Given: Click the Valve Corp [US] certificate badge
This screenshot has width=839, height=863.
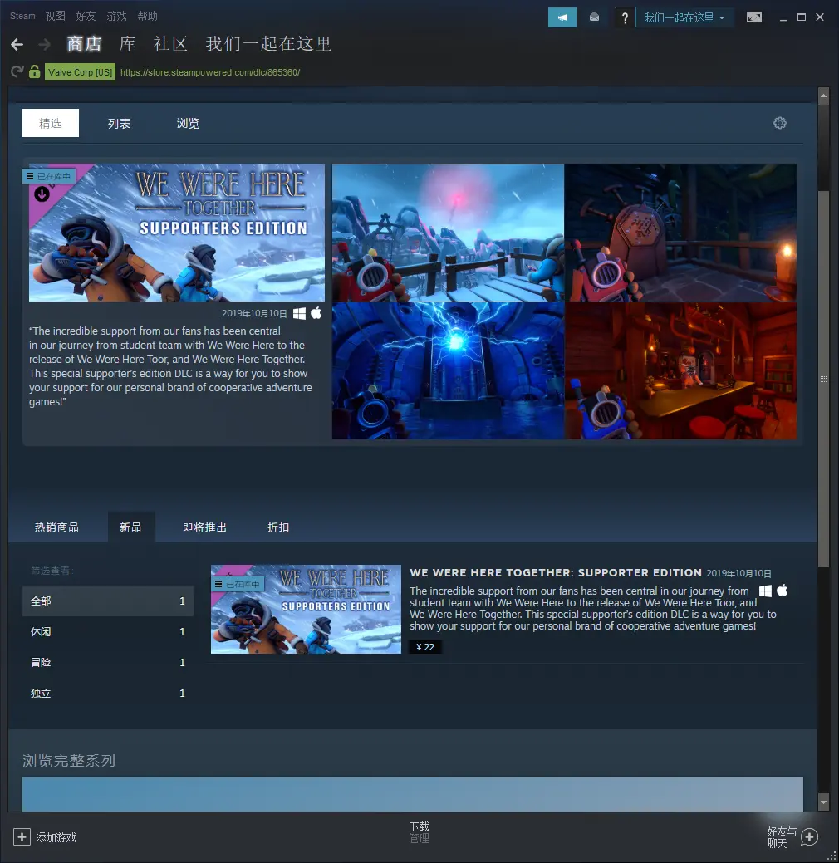Looking at the screenshot, I should pyautogui.click(x=81, y=72).
